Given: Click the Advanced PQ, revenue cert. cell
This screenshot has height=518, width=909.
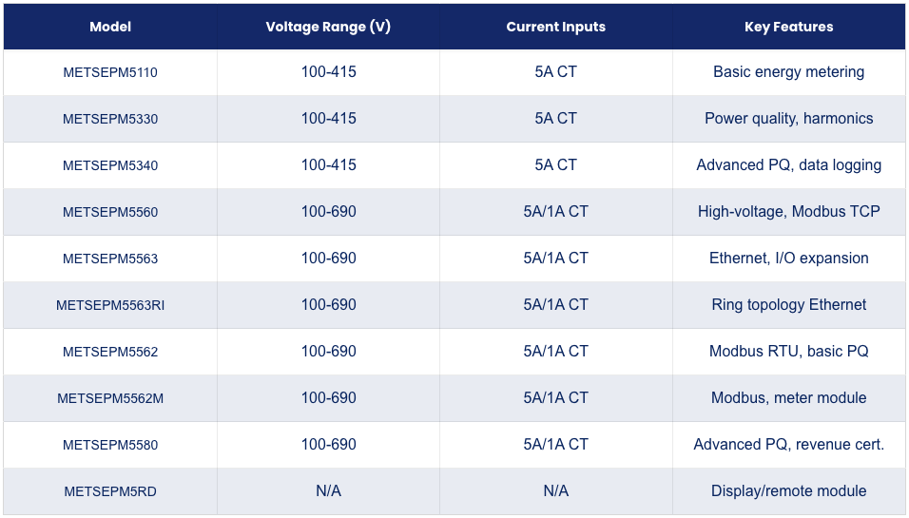Looking at the screenshot, I should click(x=788, y=445).
